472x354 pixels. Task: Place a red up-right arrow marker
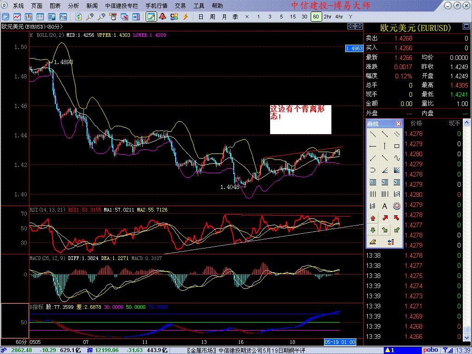click(385, 218)
